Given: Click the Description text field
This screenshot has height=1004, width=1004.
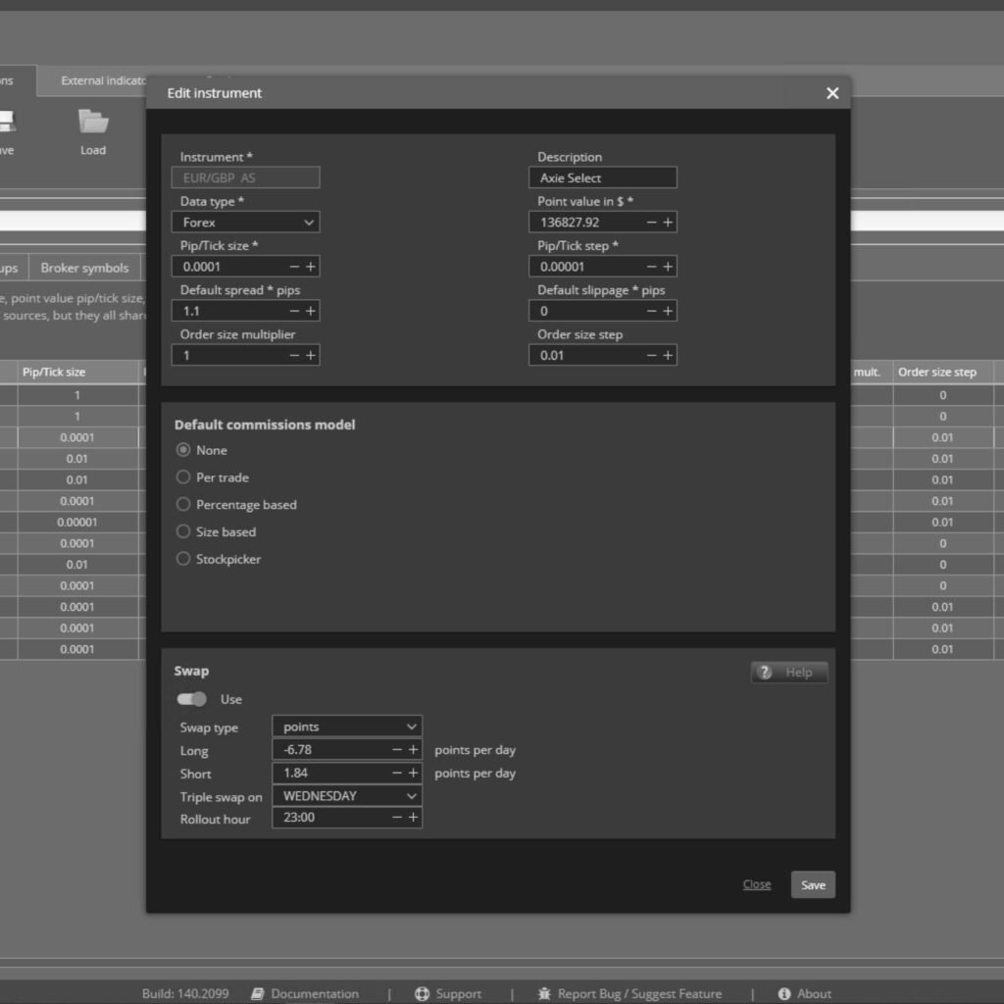Looking at the screenshot, I should pyautogui.click(x=602, y=177).
